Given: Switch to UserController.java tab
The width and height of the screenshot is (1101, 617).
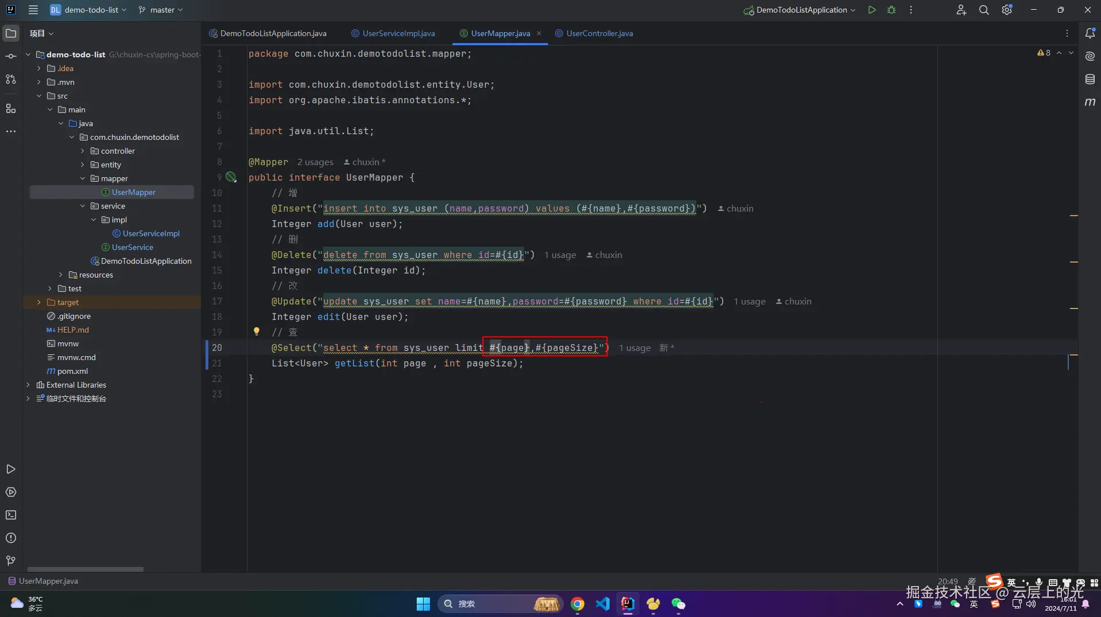Looking at the screenshot, I should coord(594,33).
